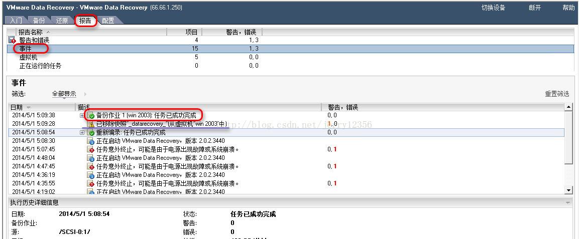Switch to the 备份 tab

coord(39,21)
